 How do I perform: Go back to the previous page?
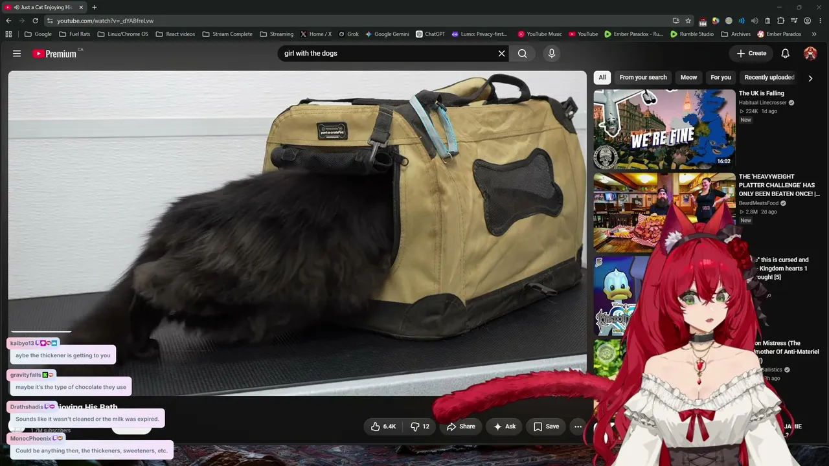[x=8, y=21]
